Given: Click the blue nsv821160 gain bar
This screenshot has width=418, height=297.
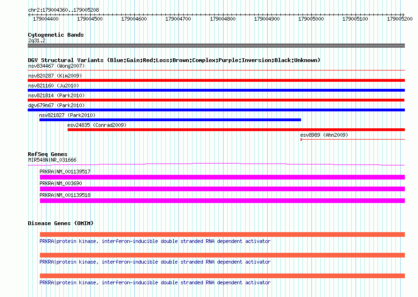Looking at the screenshot, I should (x=216, y=90).
